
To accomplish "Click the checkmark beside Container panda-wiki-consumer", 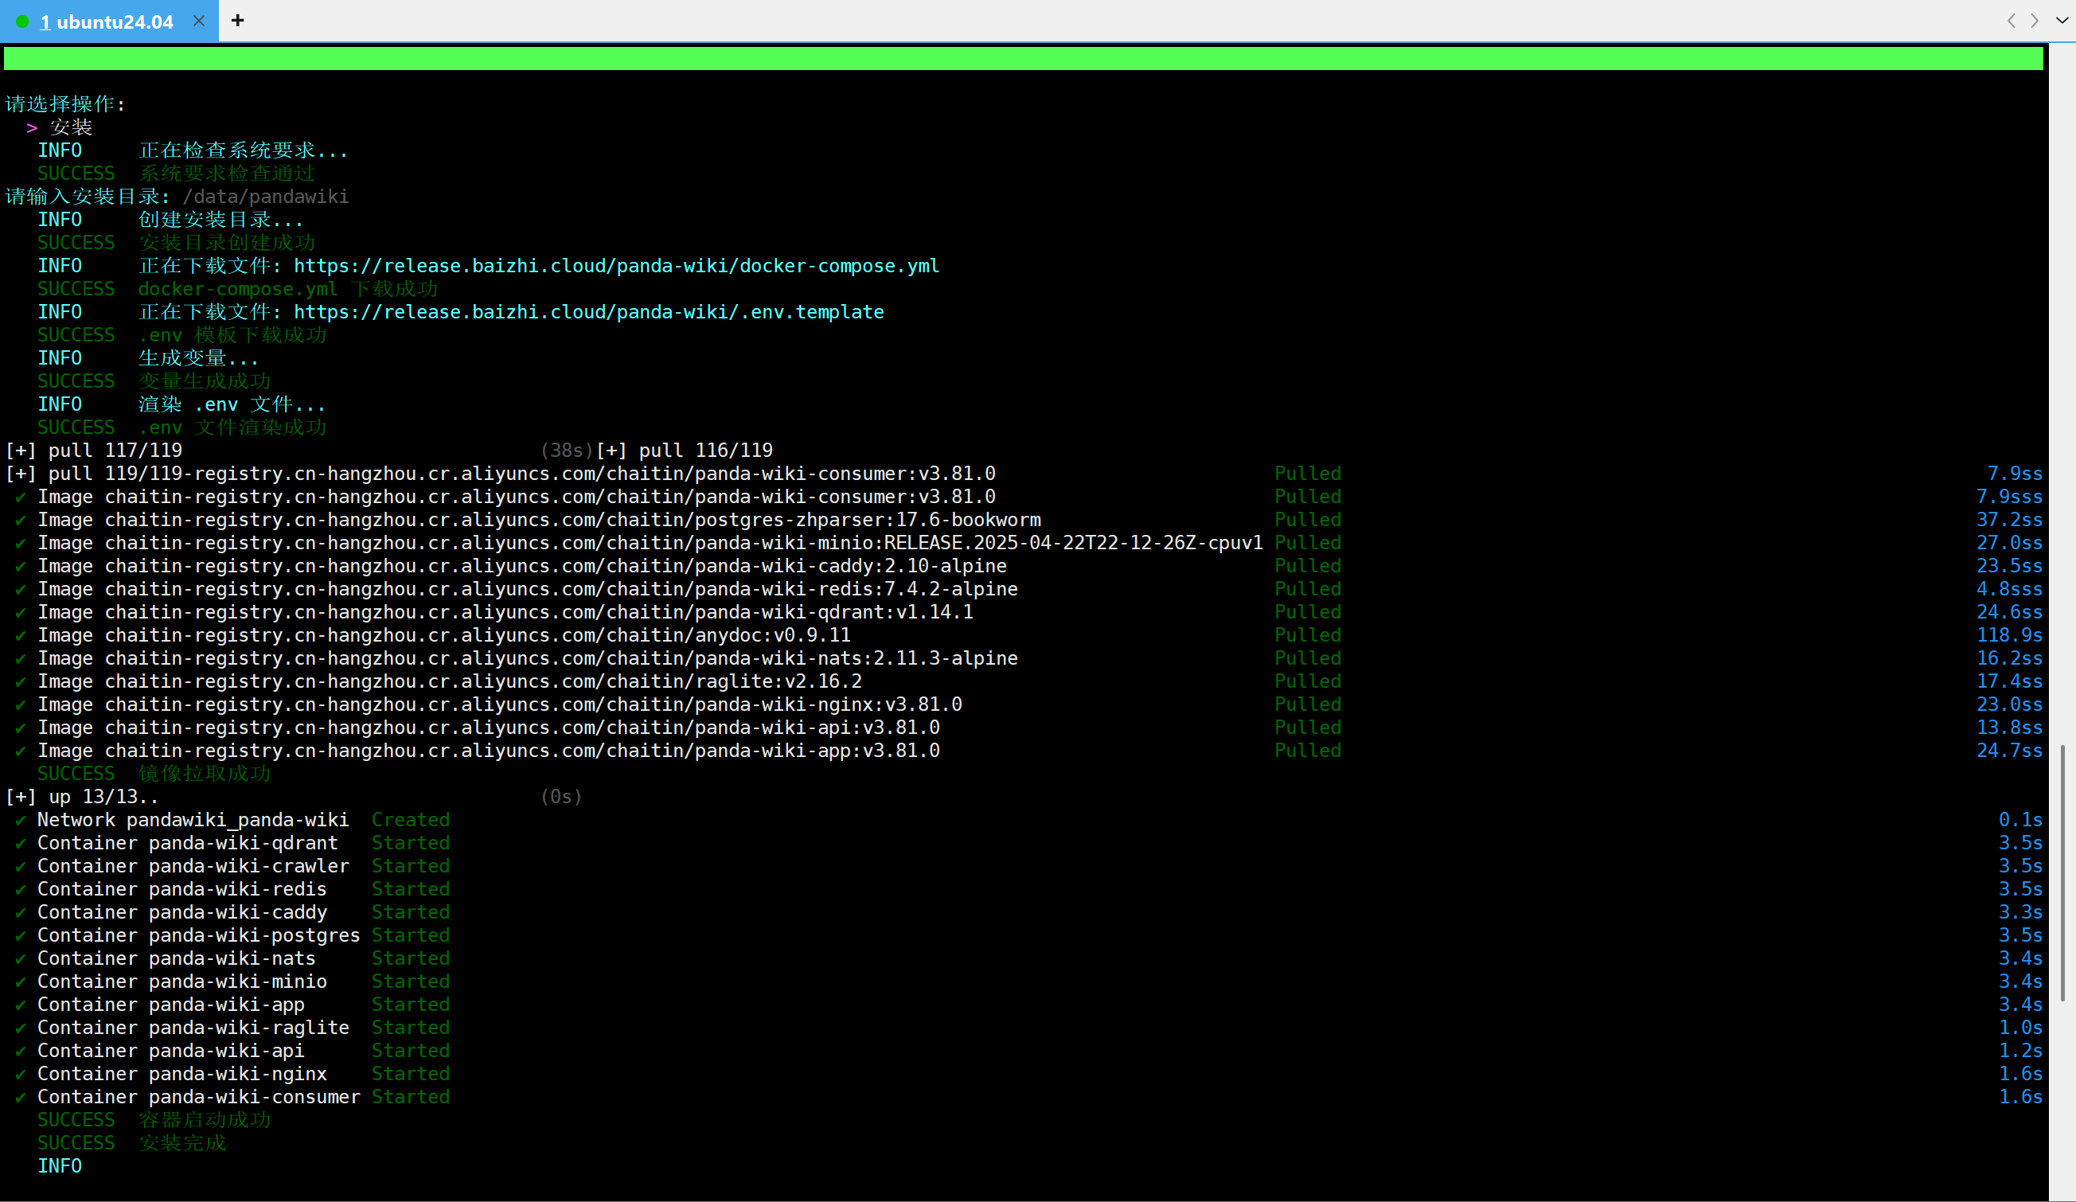I will [20, 1098].
